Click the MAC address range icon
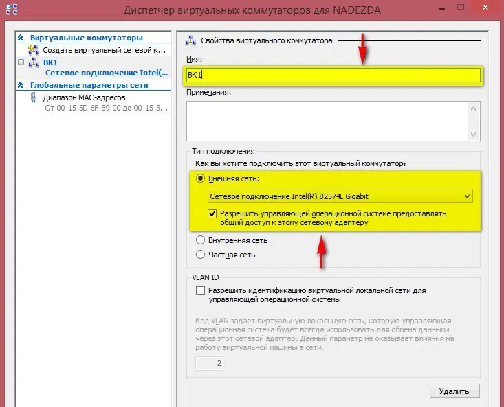 pos(34,97)
